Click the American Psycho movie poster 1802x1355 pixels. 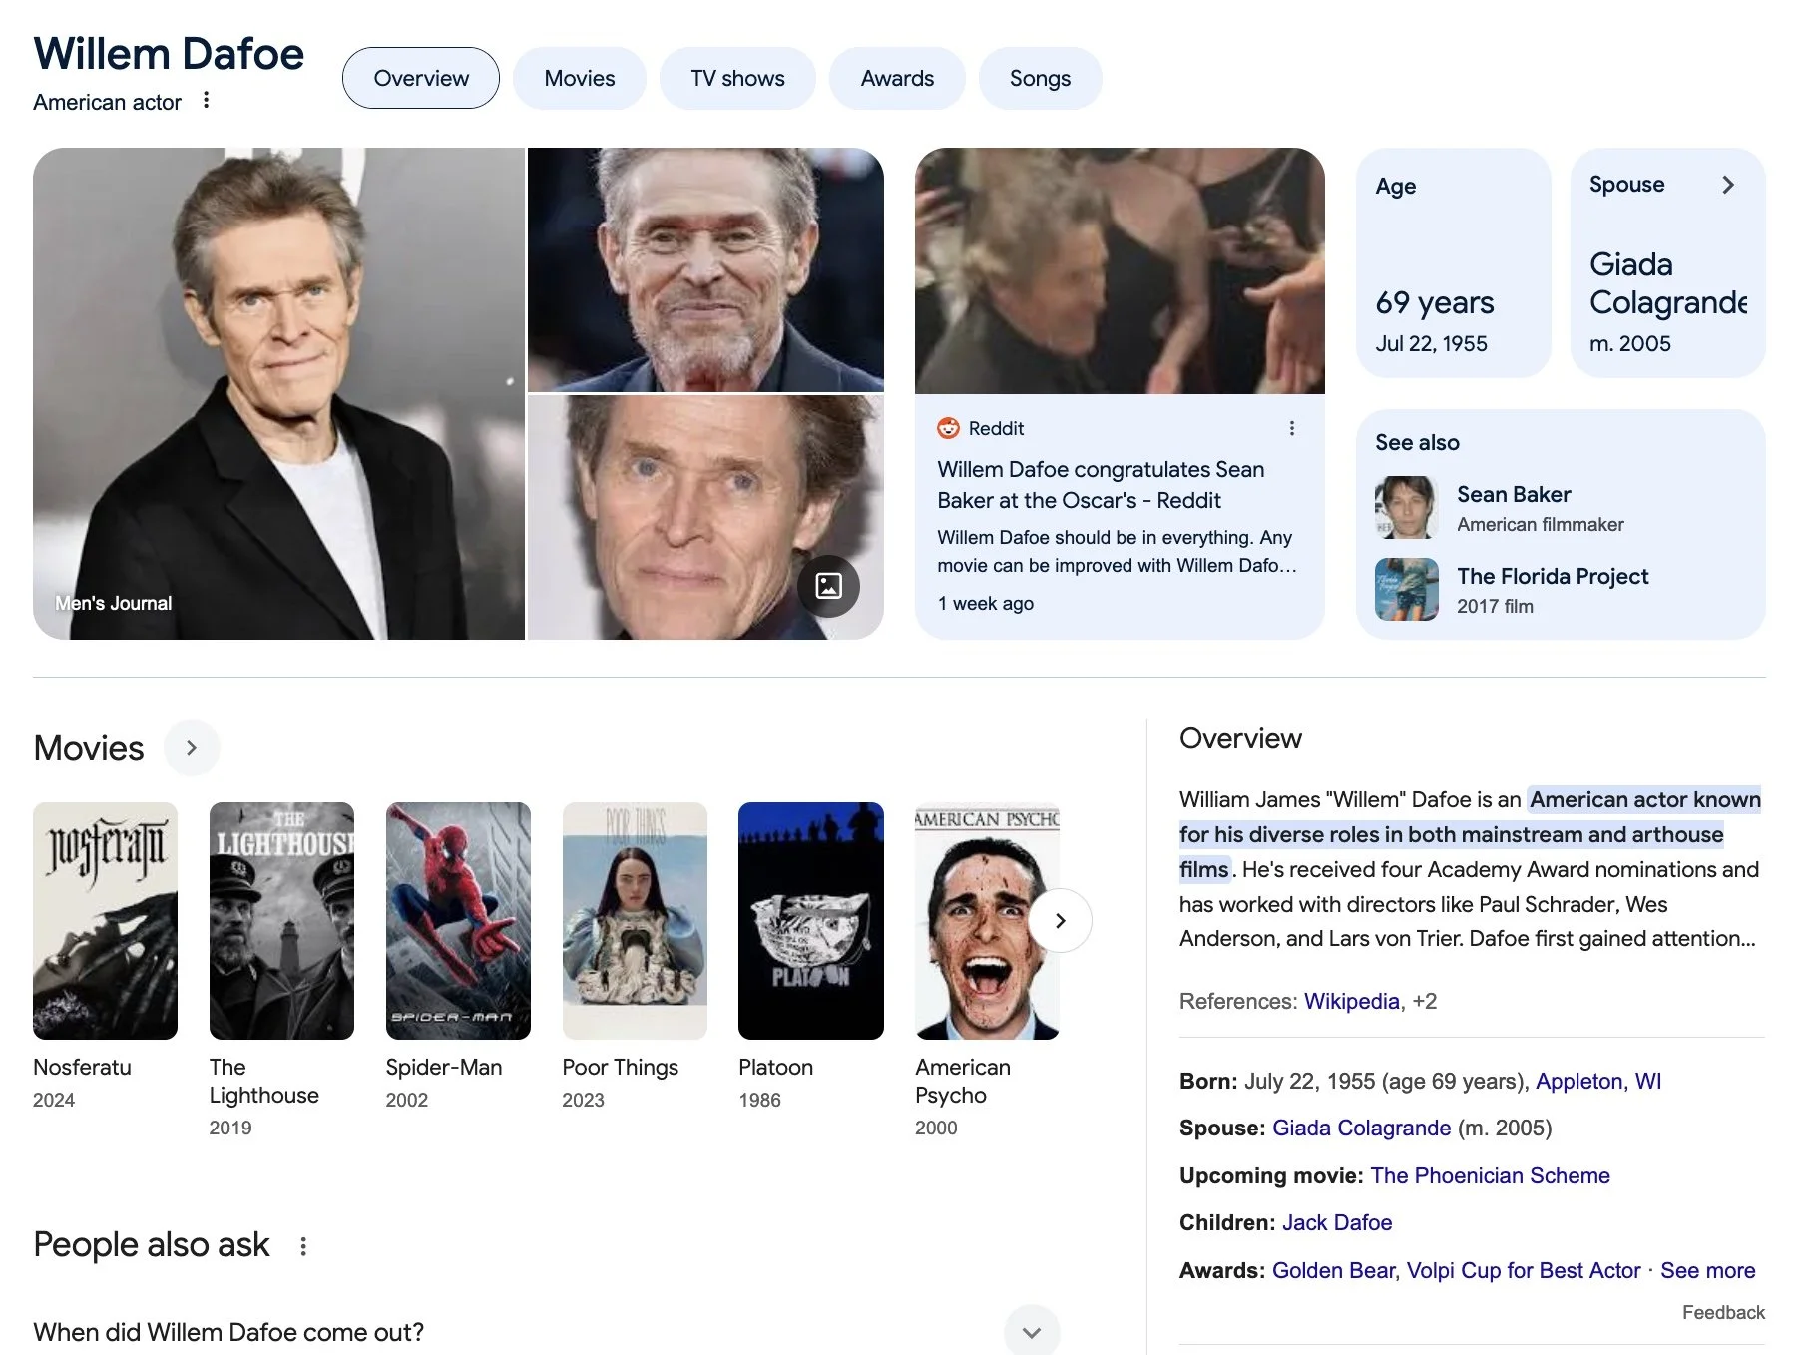click(x=987, y=921)
